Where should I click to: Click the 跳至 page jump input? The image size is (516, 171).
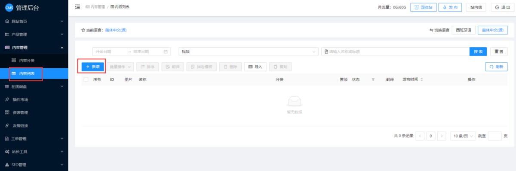494,136
